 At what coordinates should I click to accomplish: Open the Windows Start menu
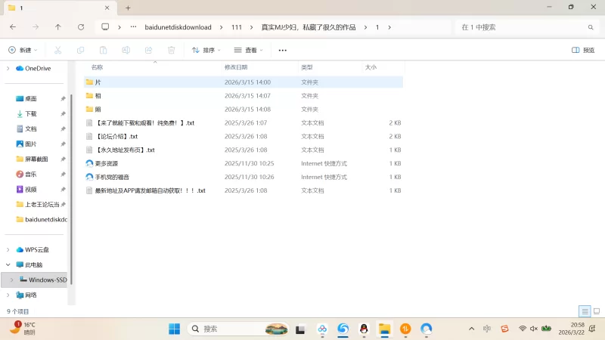coord(174,329)
